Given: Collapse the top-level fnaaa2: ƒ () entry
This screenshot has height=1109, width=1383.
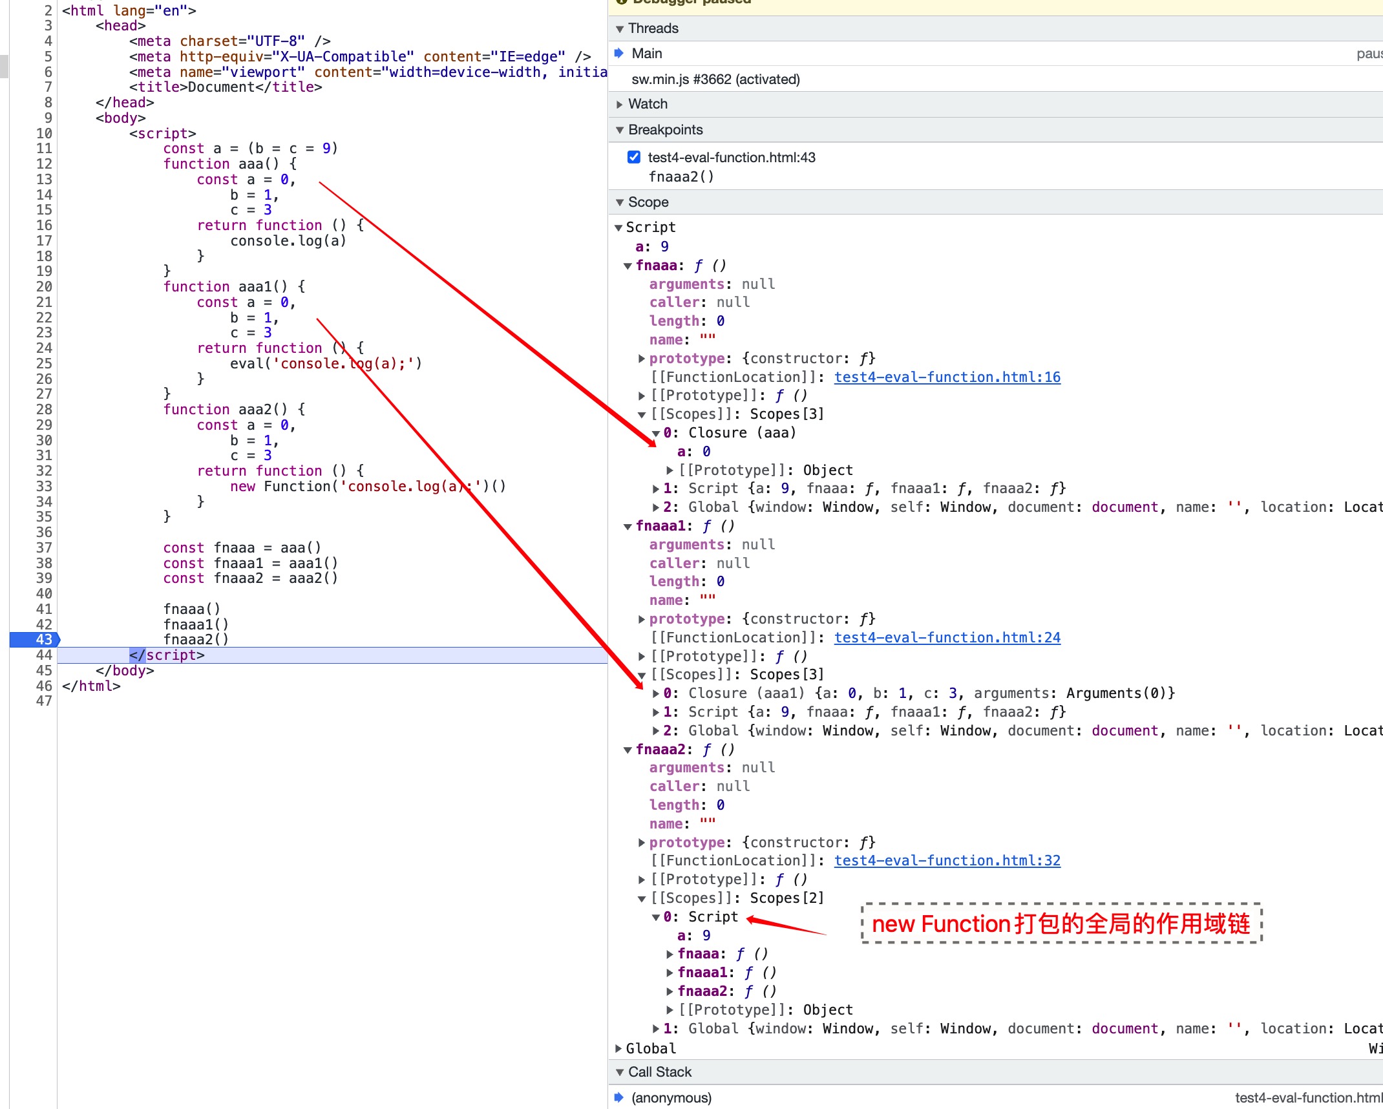Looking at the screenshot, I should pyautogui.click(x=628, y=750).
